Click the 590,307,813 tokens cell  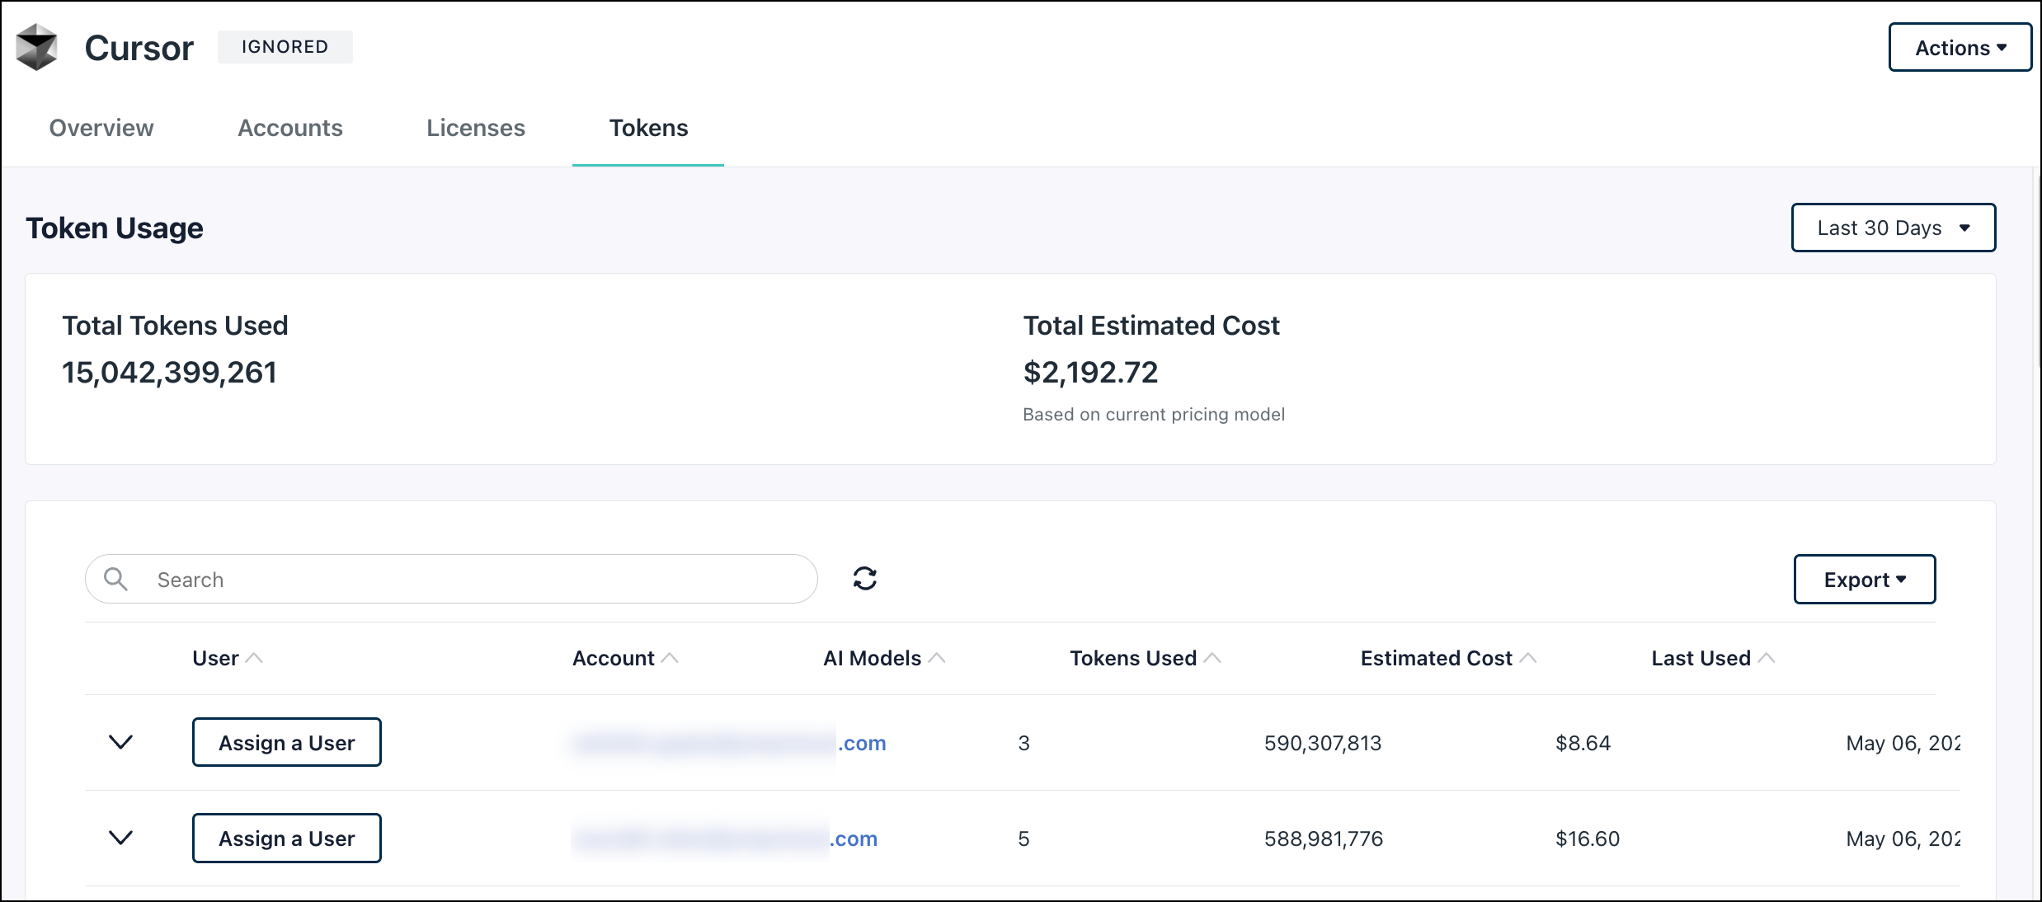coord(1323,743)
